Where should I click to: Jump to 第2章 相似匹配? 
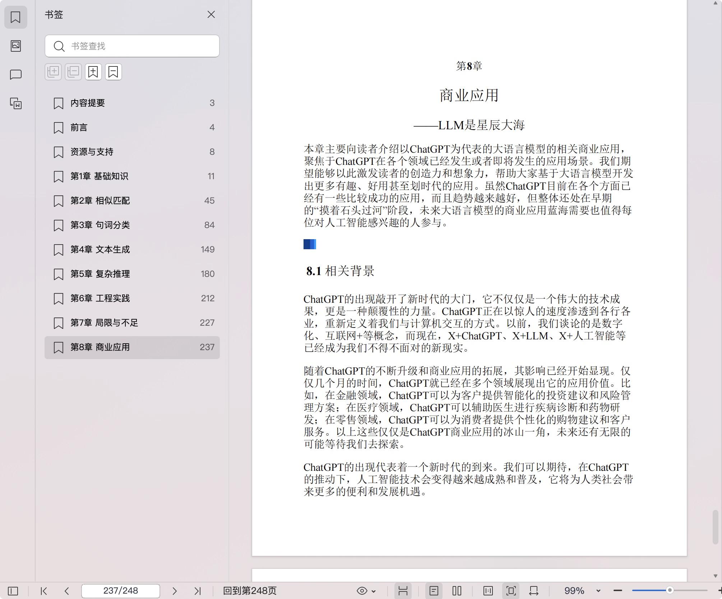(x=132, y=201)
